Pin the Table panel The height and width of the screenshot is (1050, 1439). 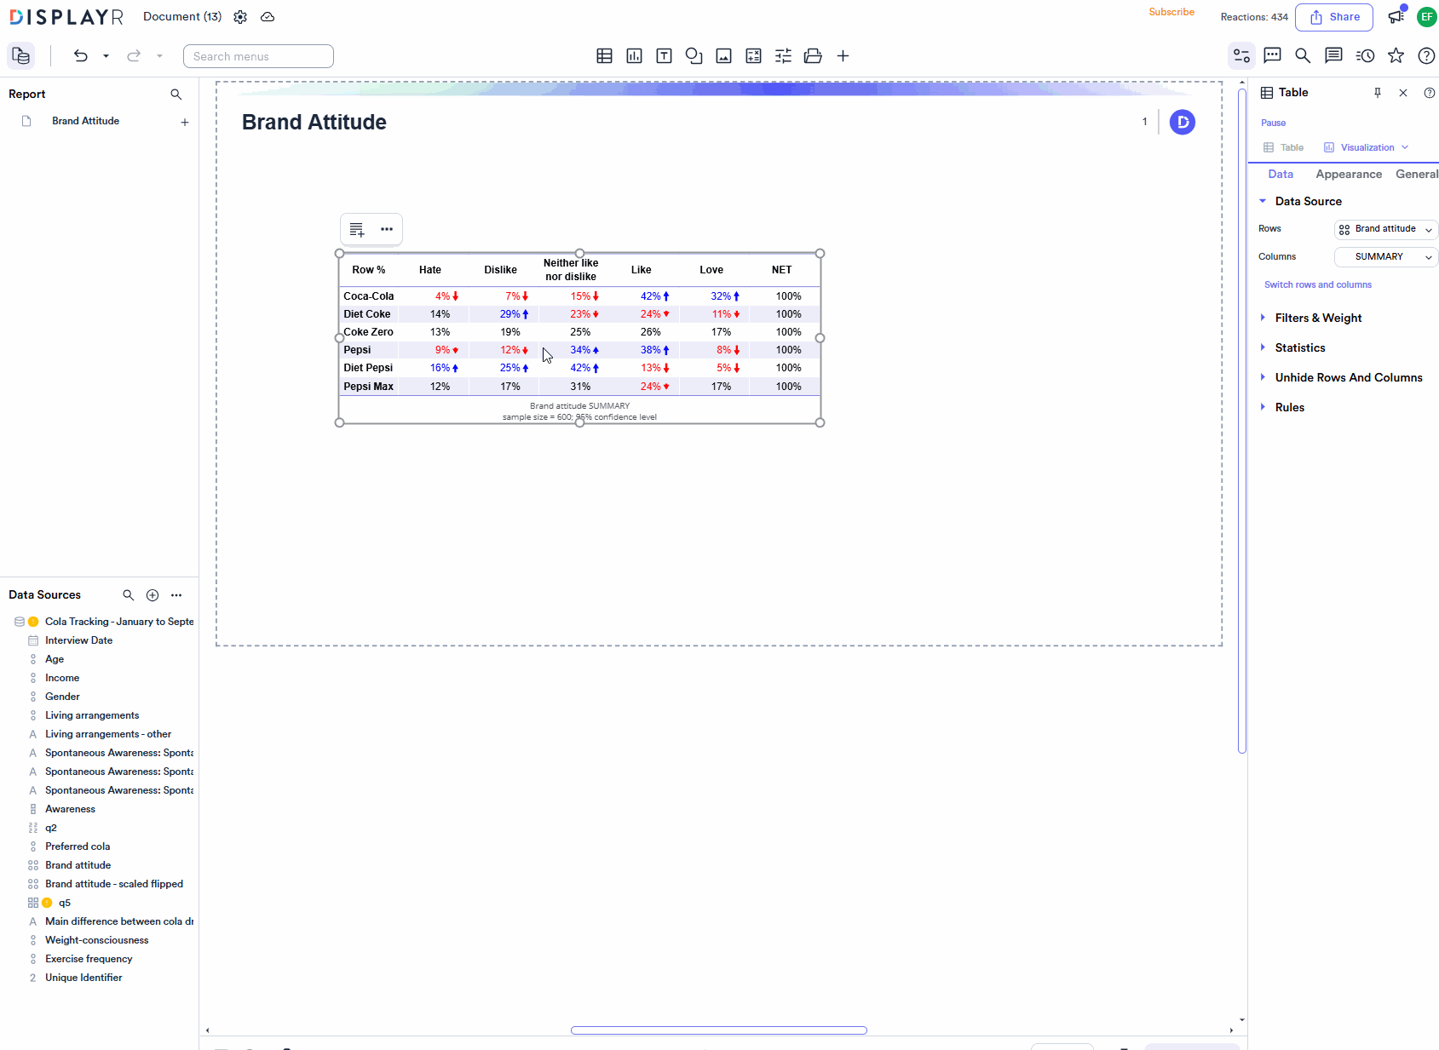click(x=1377, y=93)
